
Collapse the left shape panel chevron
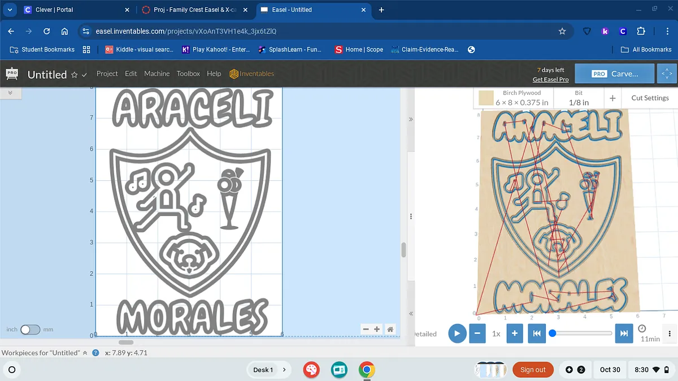coord(10,92)
